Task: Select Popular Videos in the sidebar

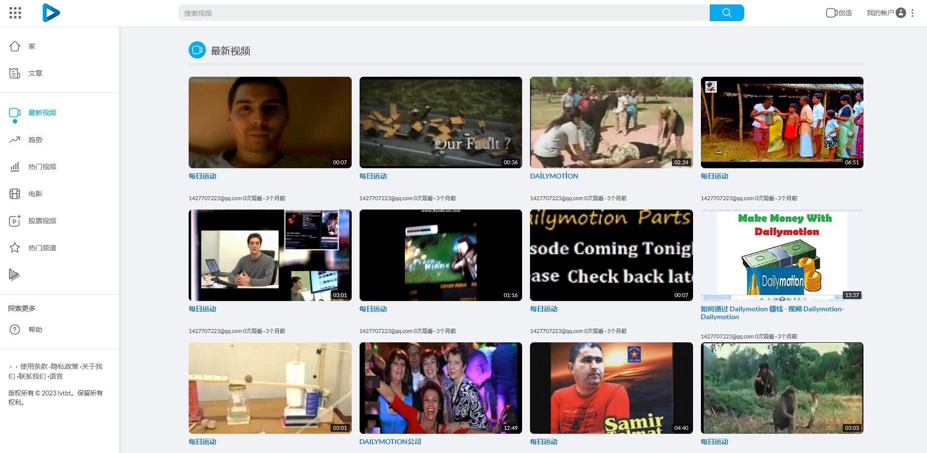Action: tap(42, 167)
